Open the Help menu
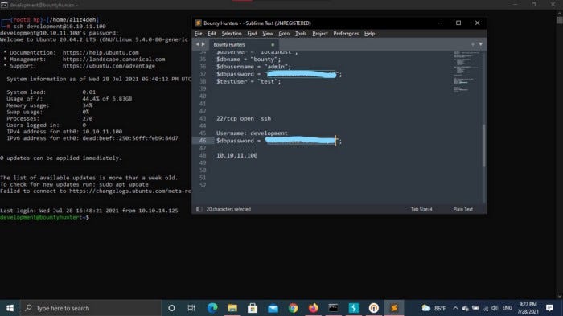 pyautogui.click(x=369, y=34)
